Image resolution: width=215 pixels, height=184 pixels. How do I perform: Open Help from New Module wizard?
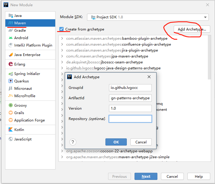(x=199, y=177)
